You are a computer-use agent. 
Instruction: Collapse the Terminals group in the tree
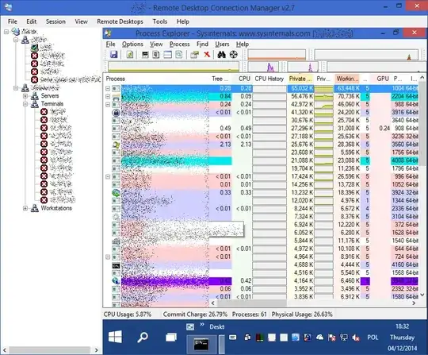(x=25, y=104)
